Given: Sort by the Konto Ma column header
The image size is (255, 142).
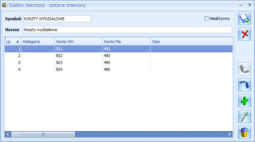Looking at the screenshot, I should [x=126, y=42].
